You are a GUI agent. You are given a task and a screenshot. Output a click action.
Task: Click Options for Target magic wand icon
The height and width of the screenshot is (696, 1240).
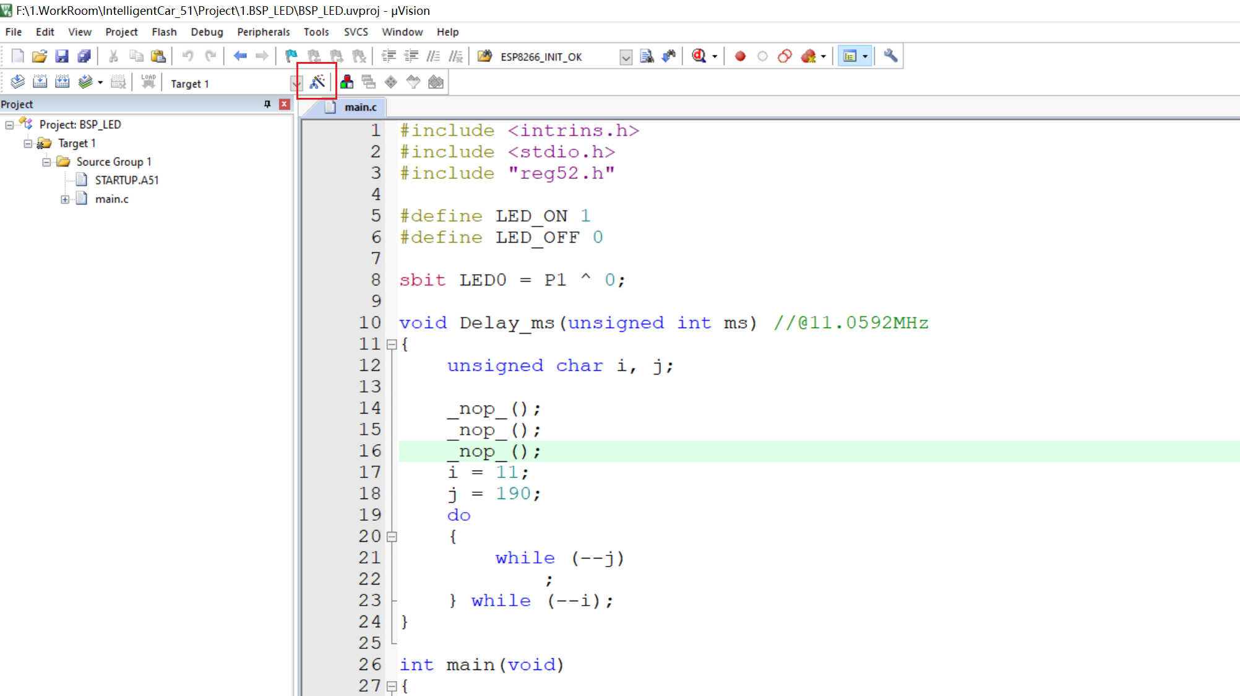[317, 82]
